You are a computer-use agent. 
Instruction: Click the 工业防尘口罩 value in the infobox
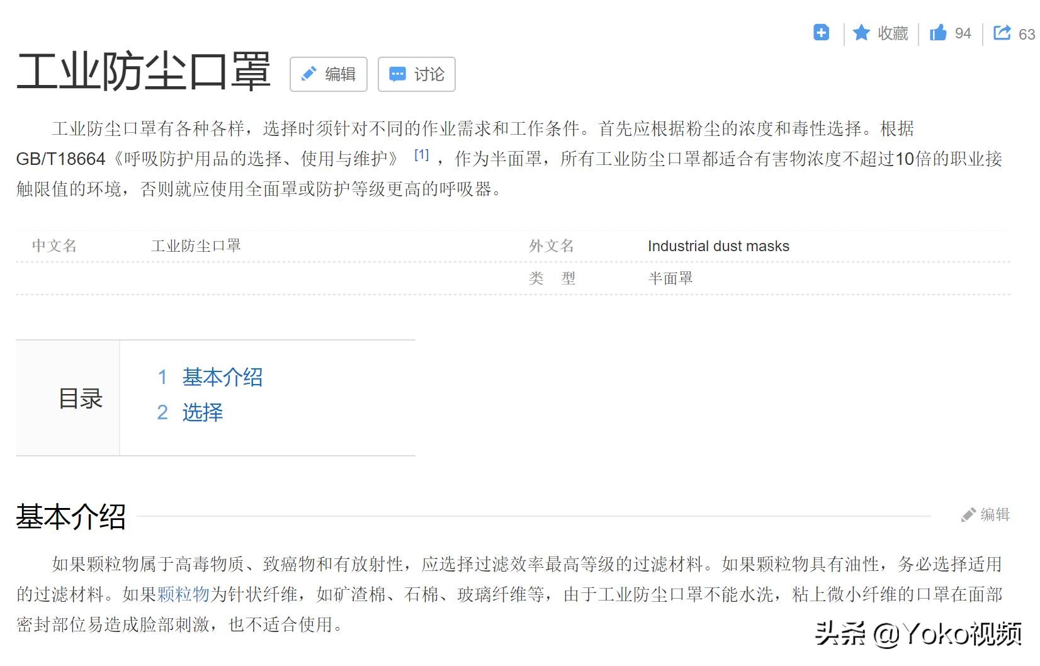click(x=196, y=246)
